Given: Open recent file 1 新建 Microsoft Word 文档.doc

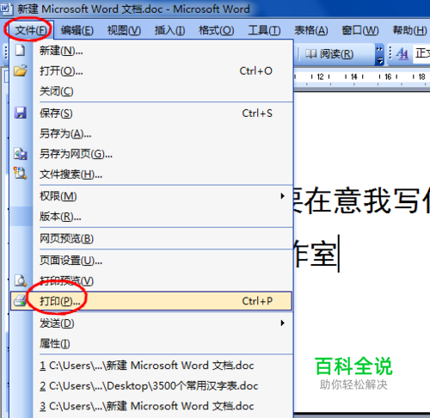Looking at the screenshot, I should click(151, 366).
